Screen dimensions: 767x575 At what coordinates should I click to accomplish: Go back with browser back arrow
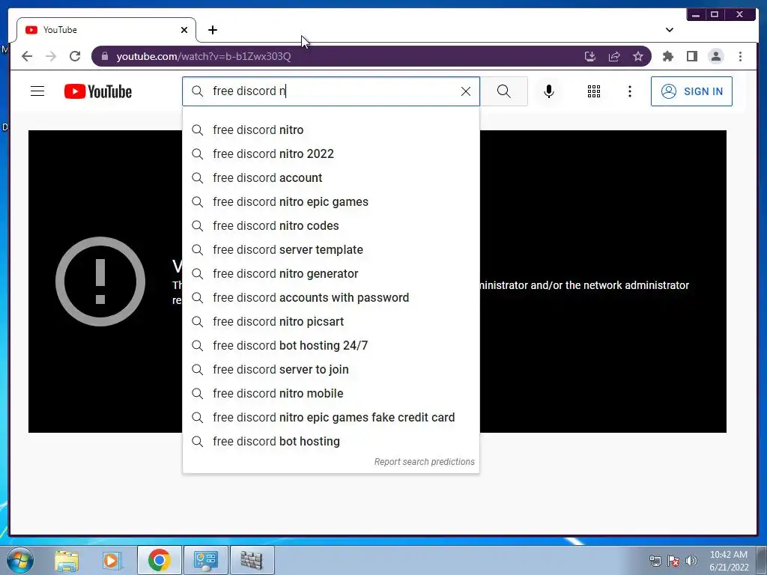pos(27,56)
